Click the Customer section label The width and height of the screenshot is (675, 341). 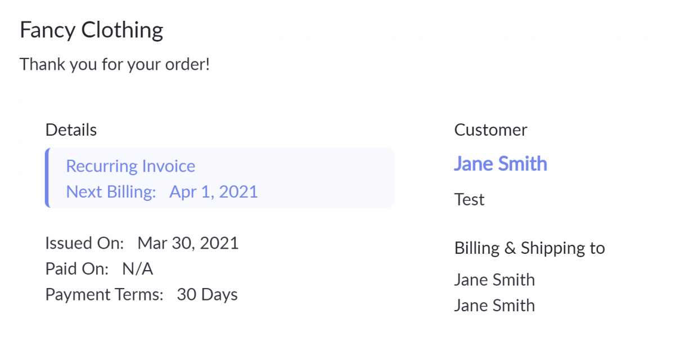click(490, 130)
